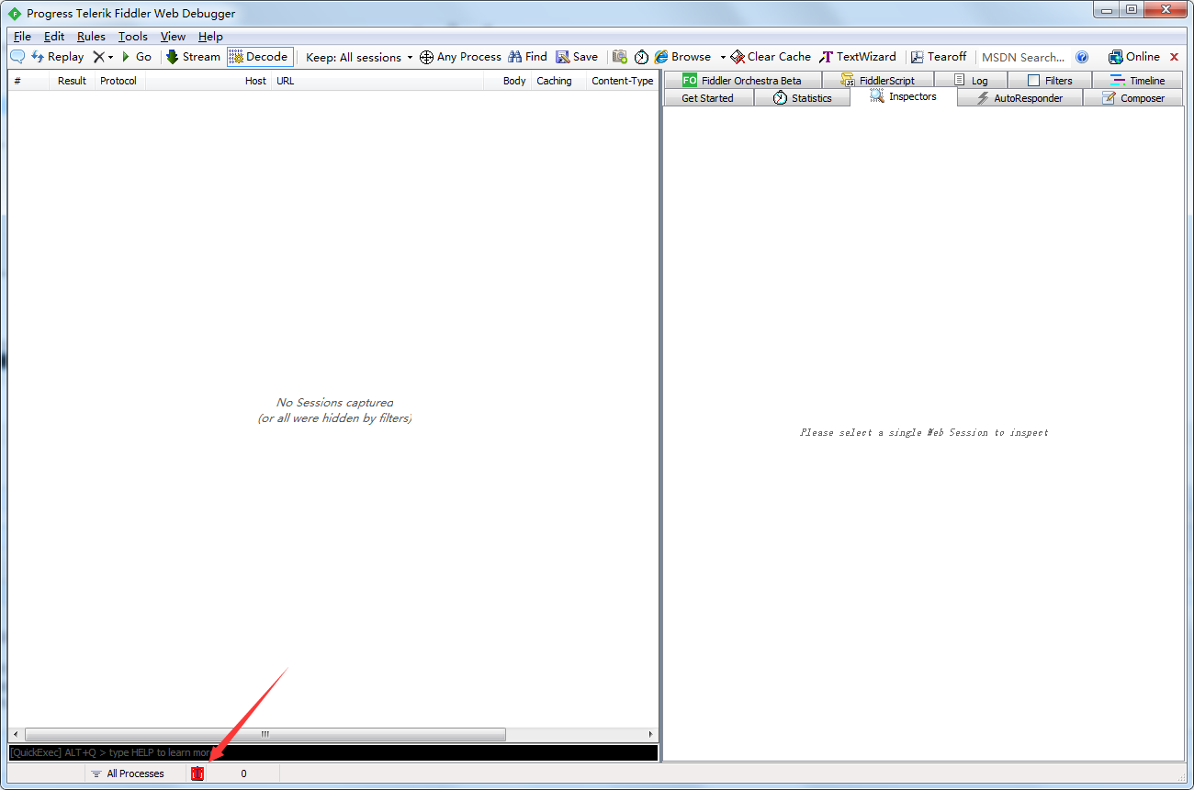
Task: Open the View menu
Action: [x=173, y=37]
